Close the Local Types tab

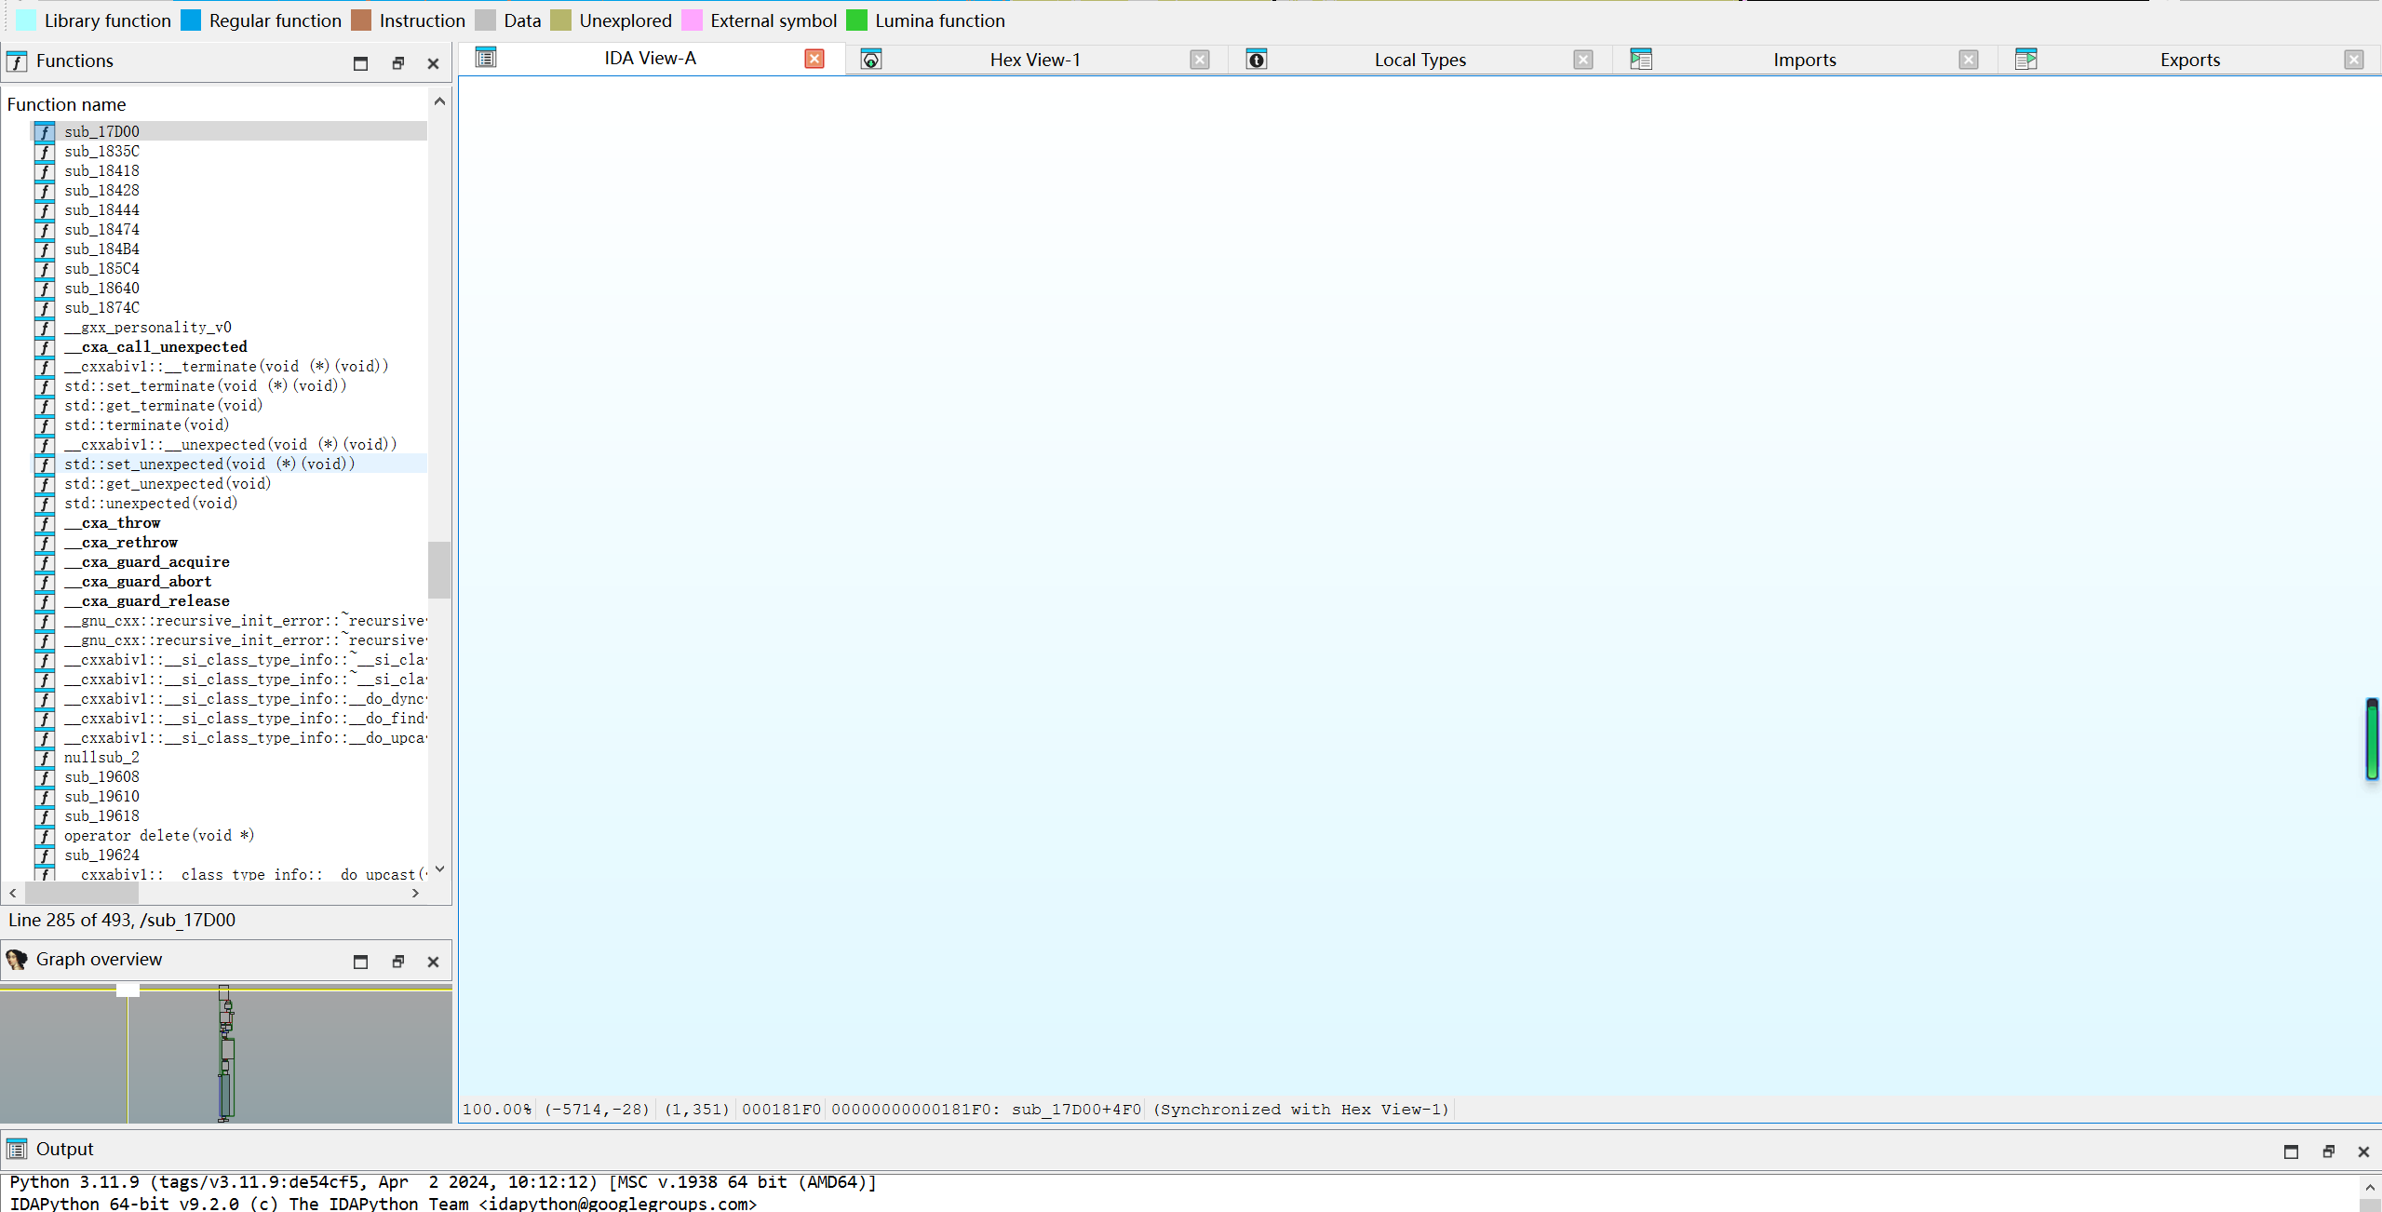1582,60
